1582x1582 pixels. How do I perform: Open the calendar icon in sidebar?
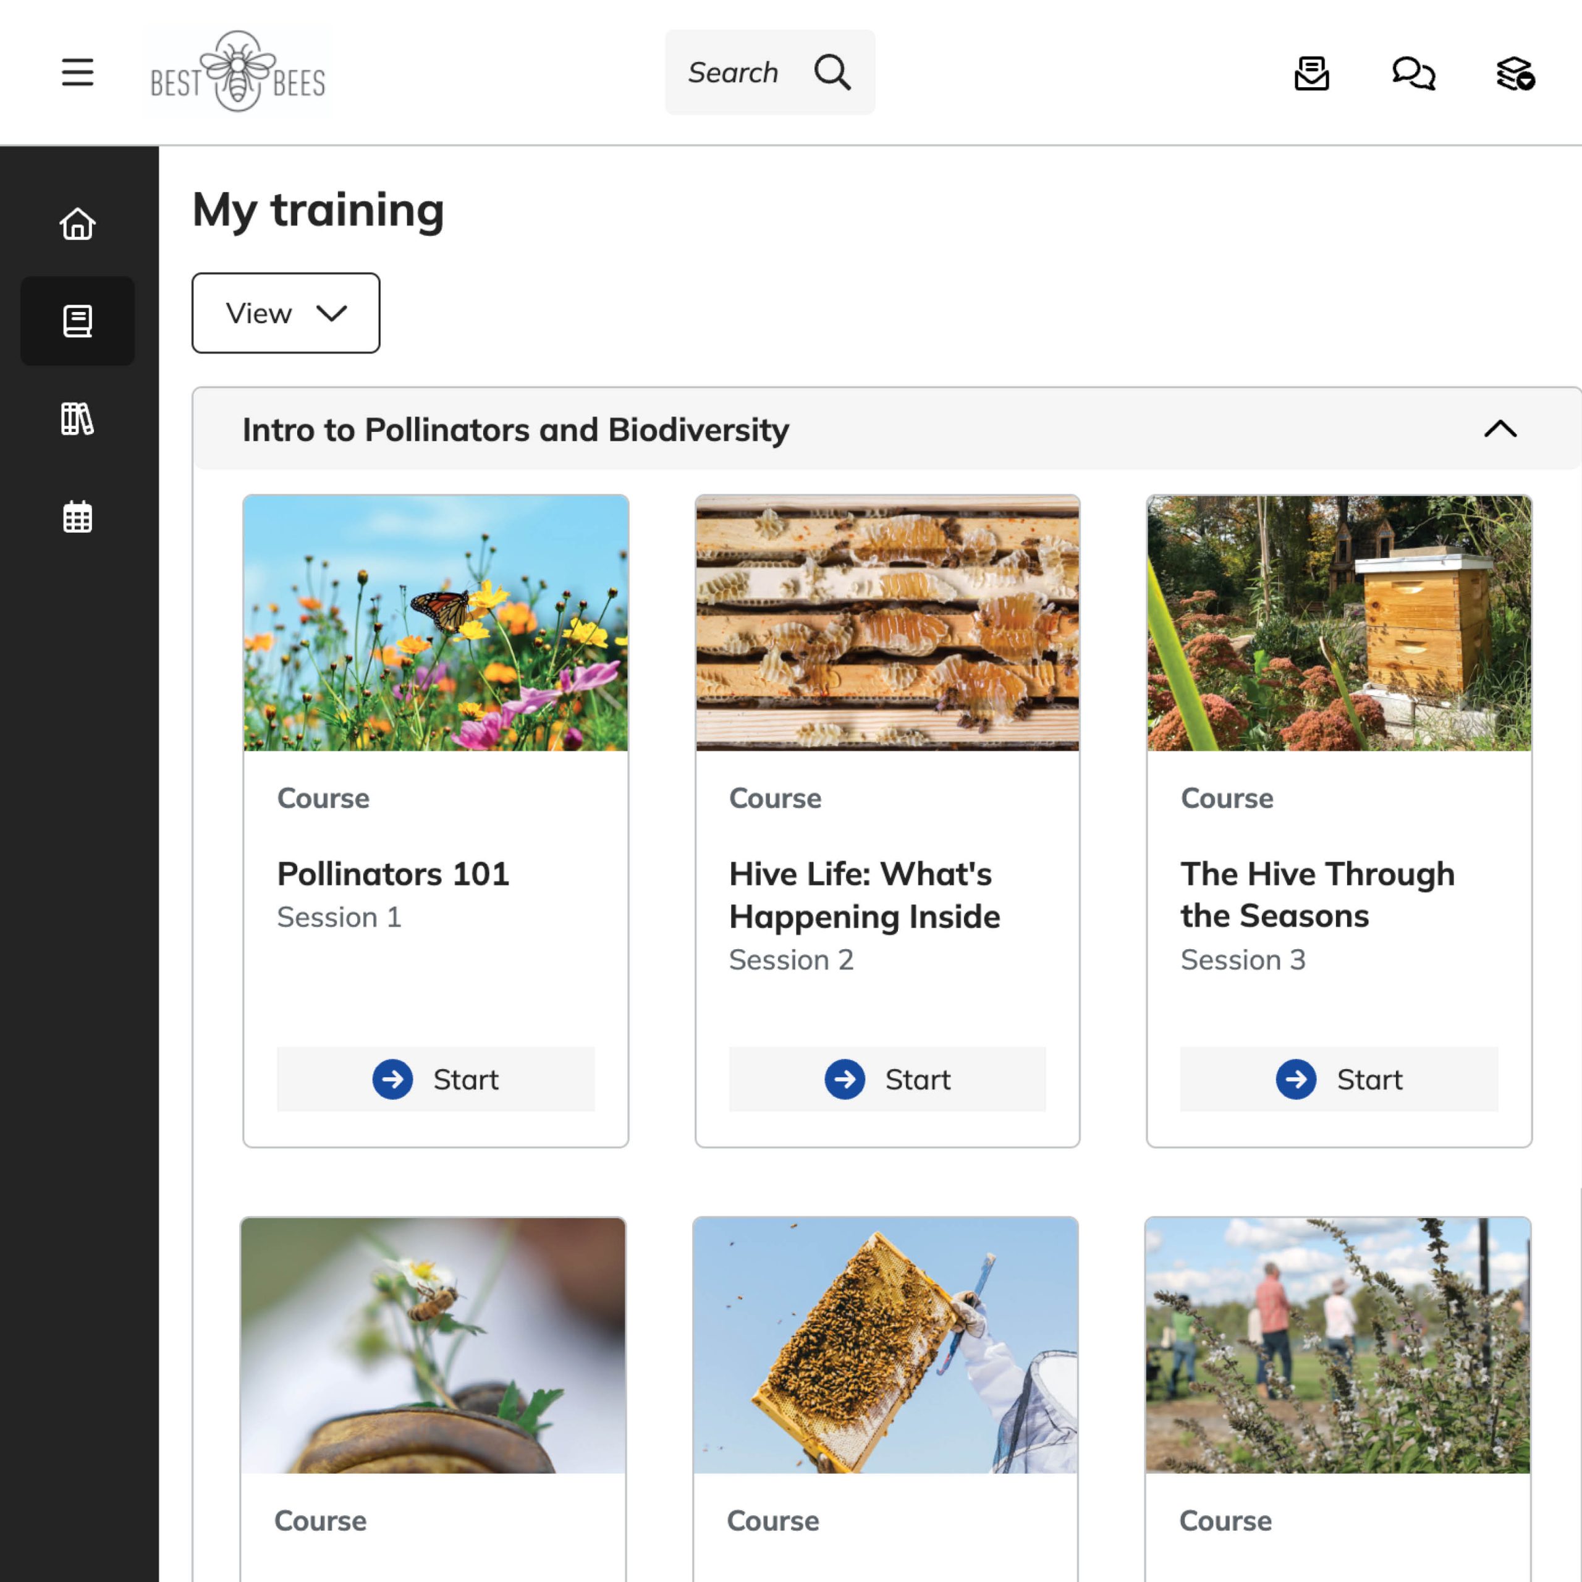click(78, 517)
